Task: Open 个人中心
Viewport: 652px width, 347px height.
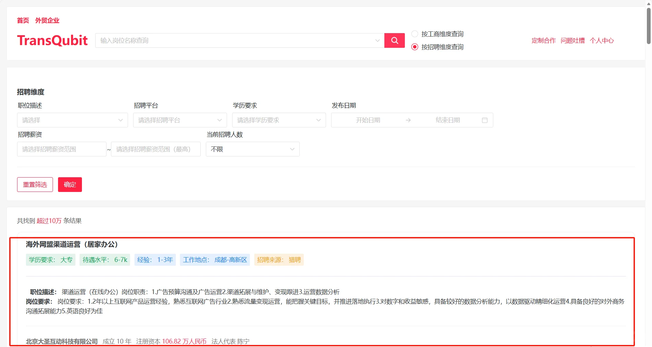Action: pyautogui.click(x=602, y=40)
